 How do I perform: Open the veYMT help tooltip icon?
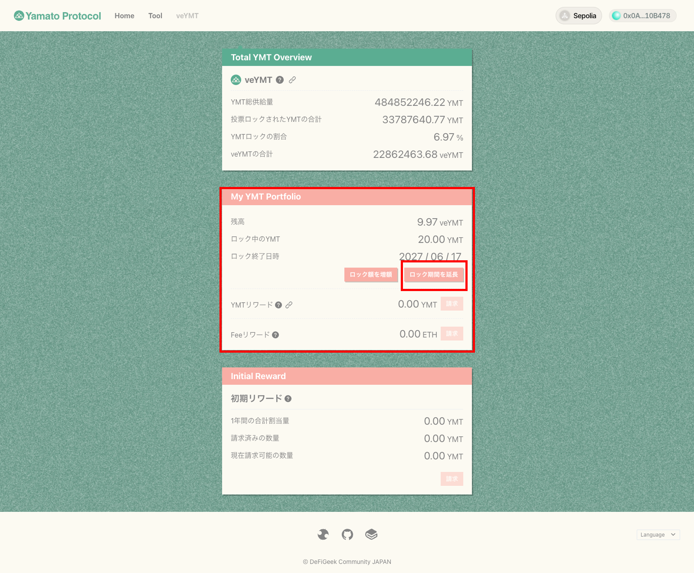[x=280, y=80]
